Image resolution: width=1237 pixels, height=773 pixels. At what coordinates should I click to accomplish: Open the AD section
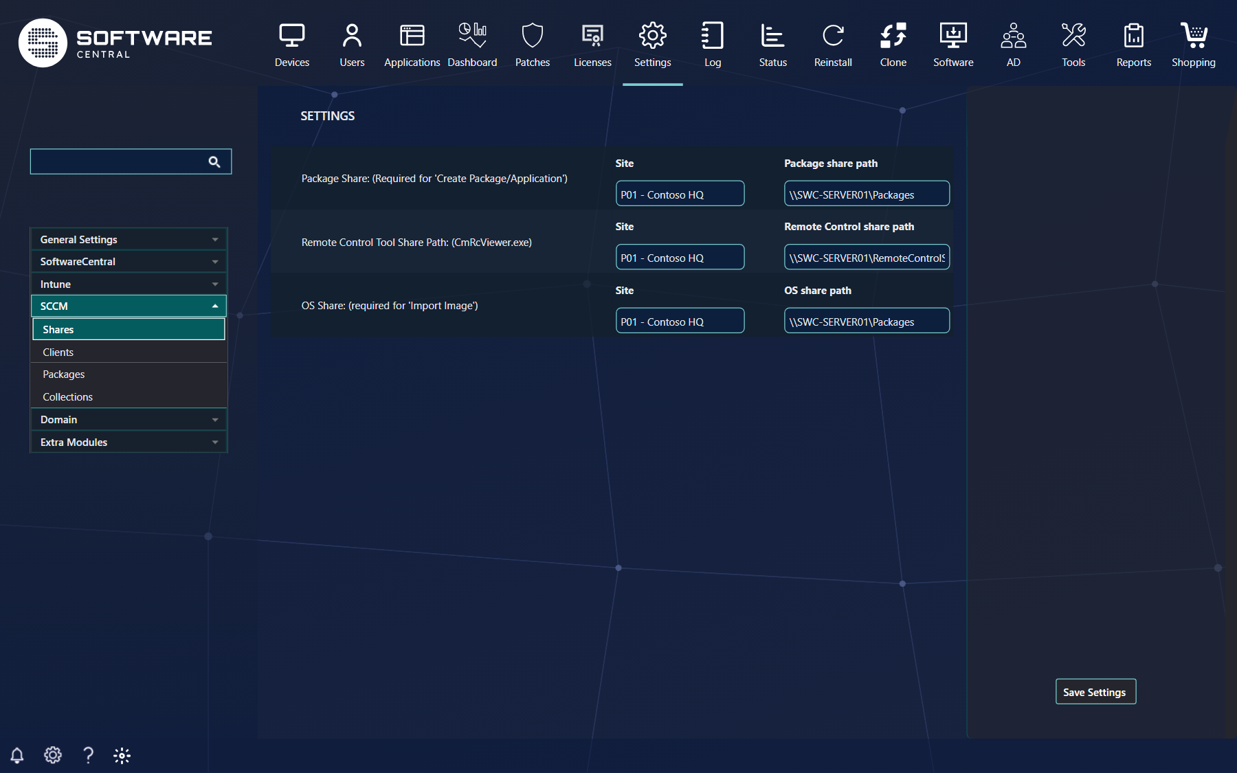tap(1014, 45)
